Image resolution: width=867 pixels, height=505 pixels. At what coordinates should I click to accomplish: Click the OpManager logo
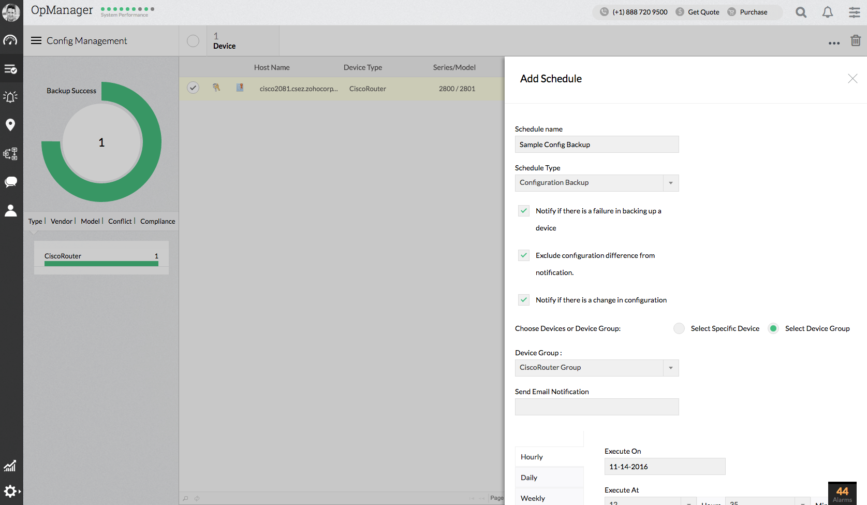pyautogui.click(x=62, y=10)
